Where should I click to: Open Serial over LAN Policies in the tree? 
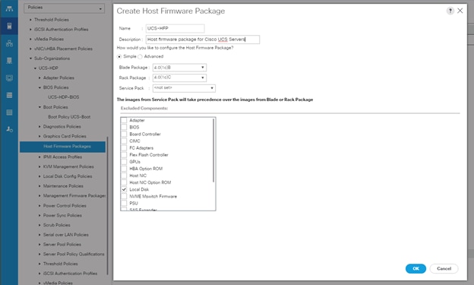click(x=66, y=235)
